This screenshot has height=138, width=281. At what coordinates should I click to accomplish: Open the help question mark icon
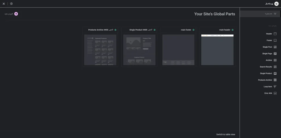[x=11, y=4]
